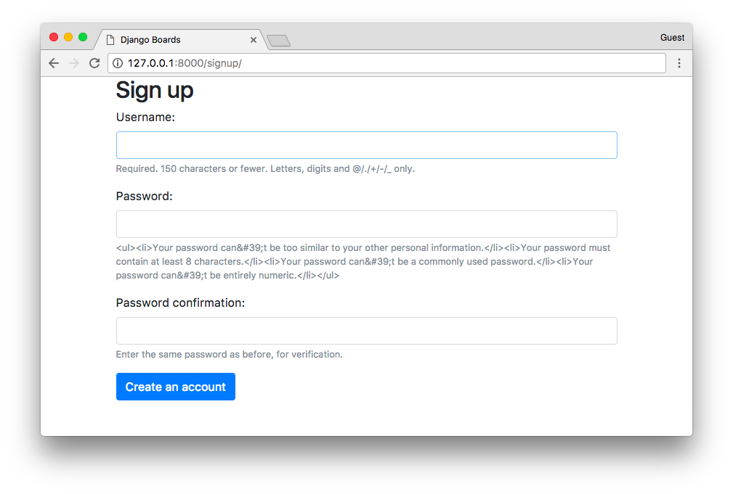Submit with Create an account button
The image size is (733, 494).
(175, 387)
